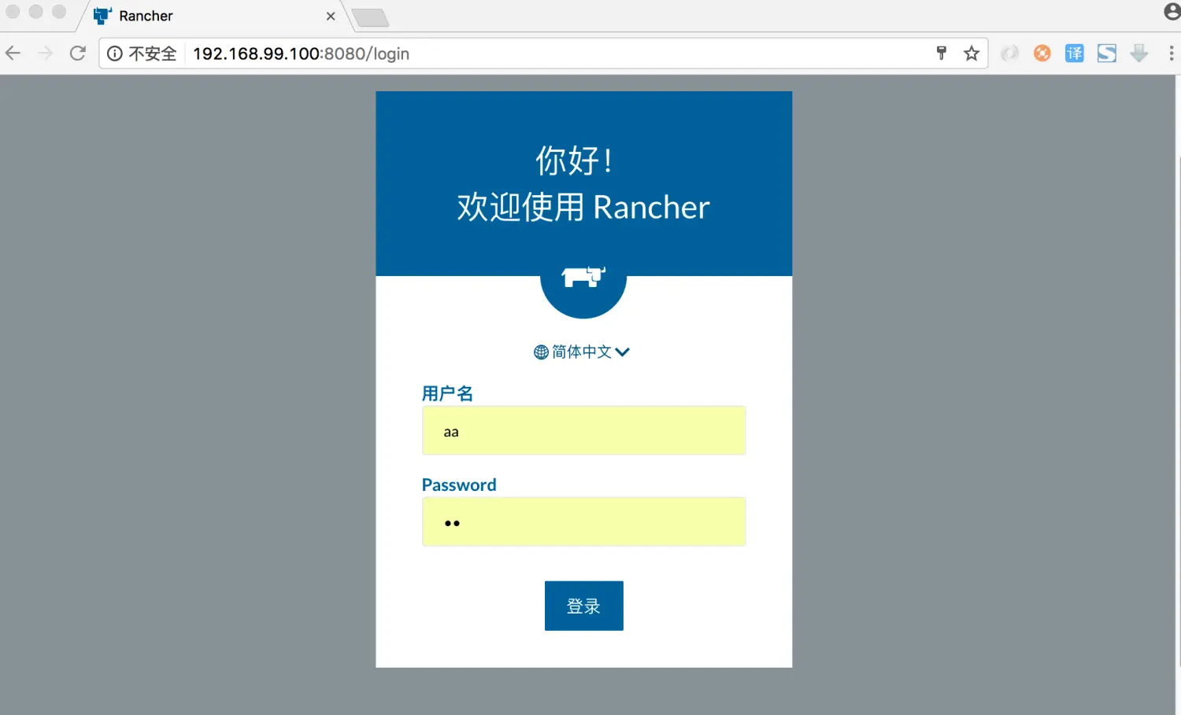This screenshot has width=1181, height=715.
Task: Click the browser back arrow
Action: click(x=13, y=53)
